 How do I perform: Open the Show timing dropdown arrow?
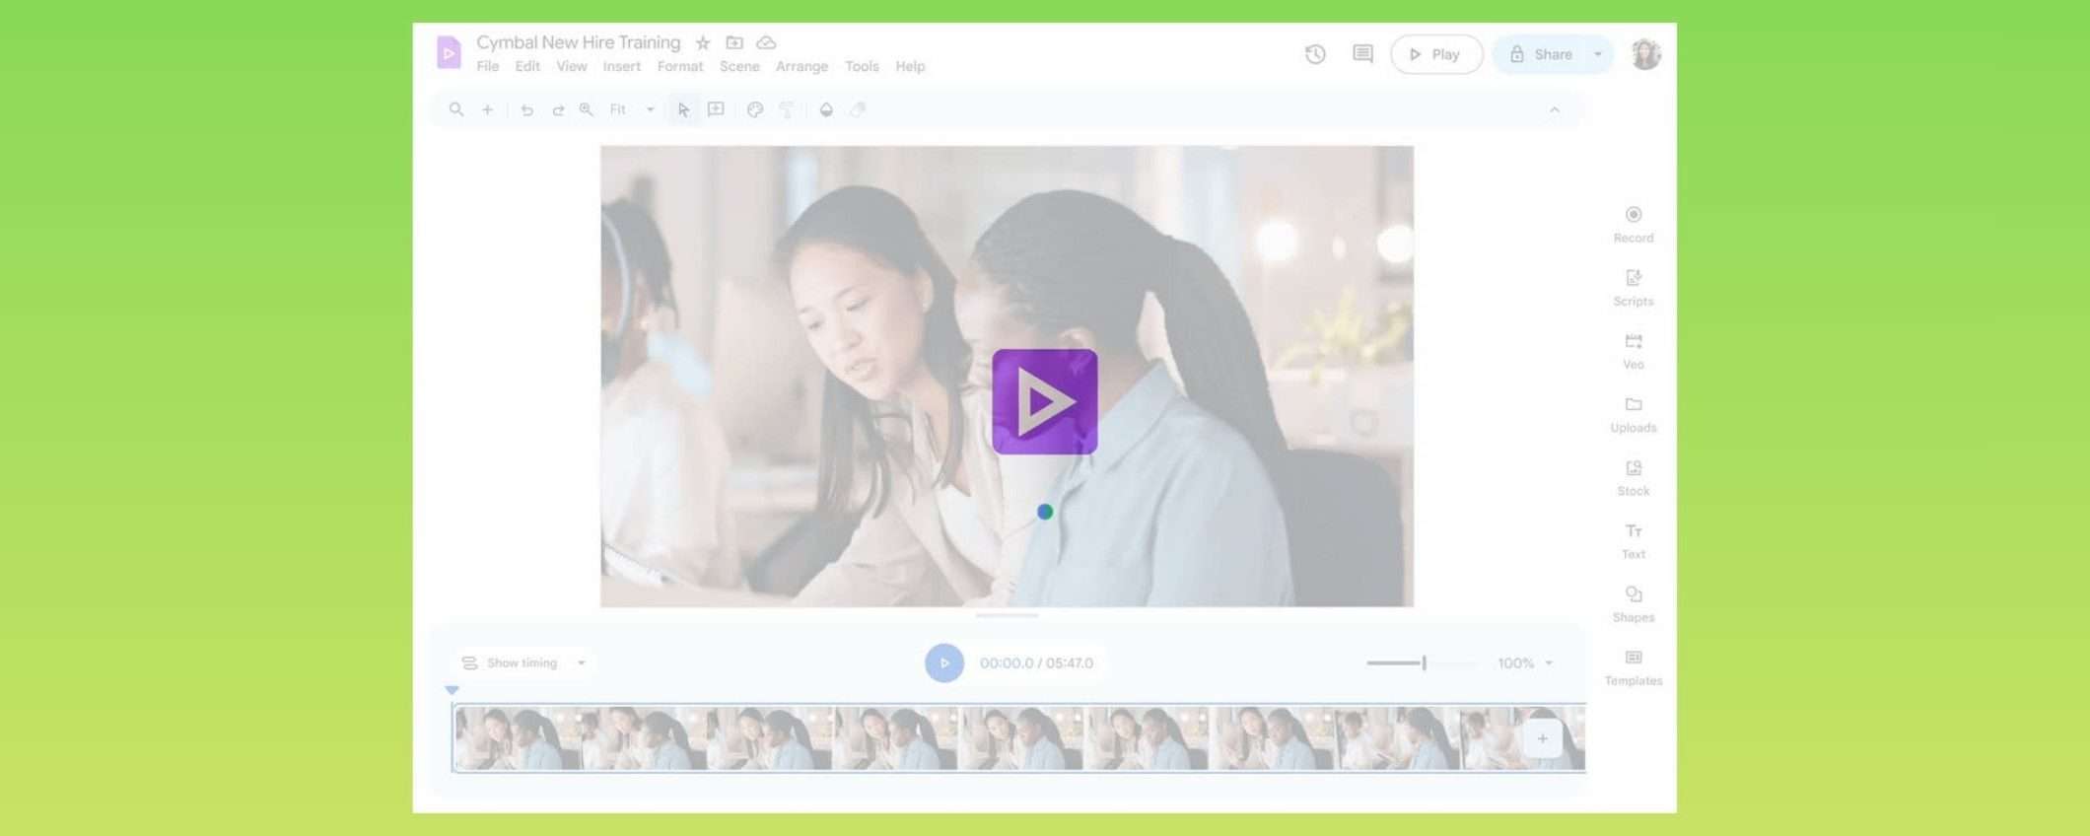[582, 662]
